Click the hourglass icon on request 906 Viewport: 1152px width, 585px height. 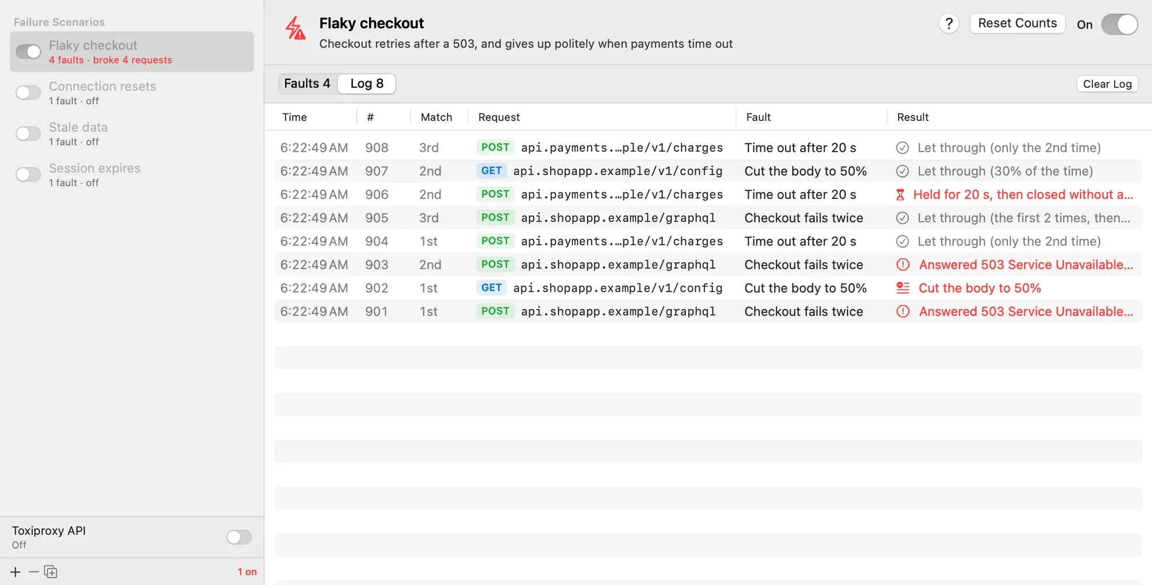(x=900, y=195)
